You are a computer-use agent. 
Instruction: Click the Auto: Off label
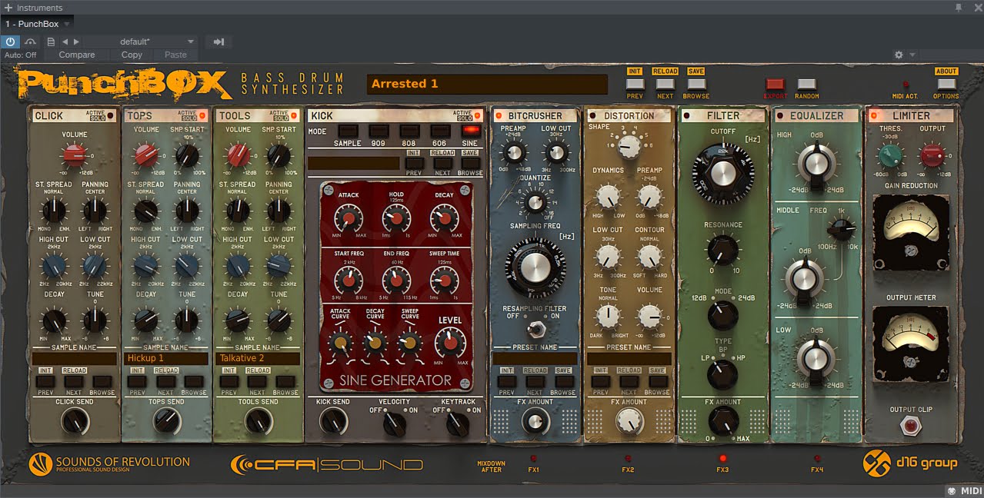(x=21, y=55)
